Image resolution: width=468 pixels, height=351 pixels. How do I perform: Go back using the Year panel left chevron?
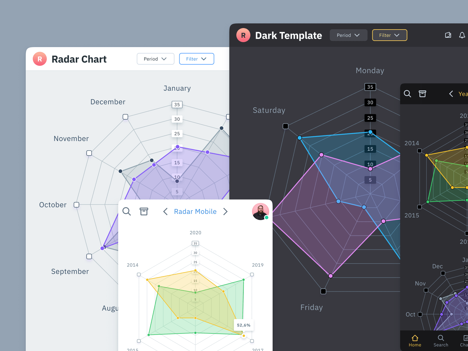(451, 94)
